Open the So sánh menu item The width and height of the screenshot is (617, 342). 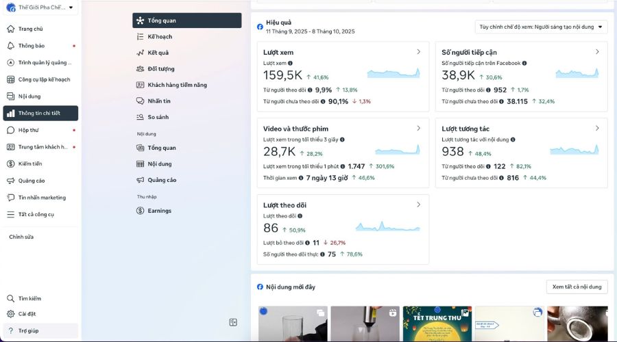tap(187, 117)
